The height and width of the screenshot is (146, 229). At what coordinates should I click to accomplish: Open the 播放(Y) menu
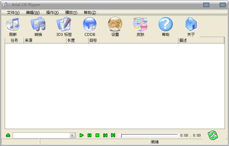click(71, 13)
